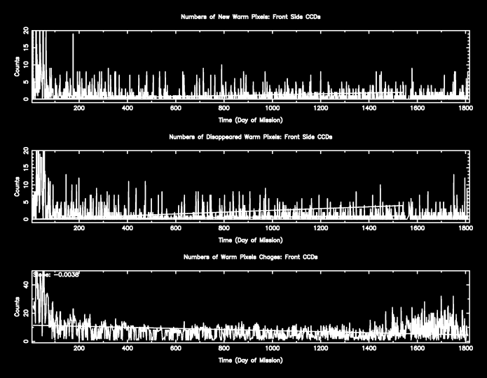This screenshot has width=487, height=378.
Task: Click 'Time (Day of Mission)' label under middle plot
Action: (x=251, y=240)
